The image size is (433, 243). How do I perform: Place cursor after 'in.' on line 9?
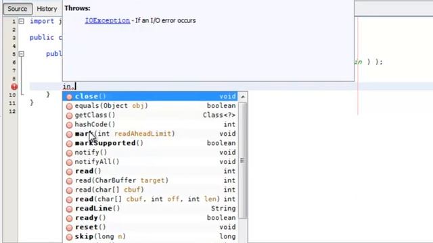click(75, 86)
